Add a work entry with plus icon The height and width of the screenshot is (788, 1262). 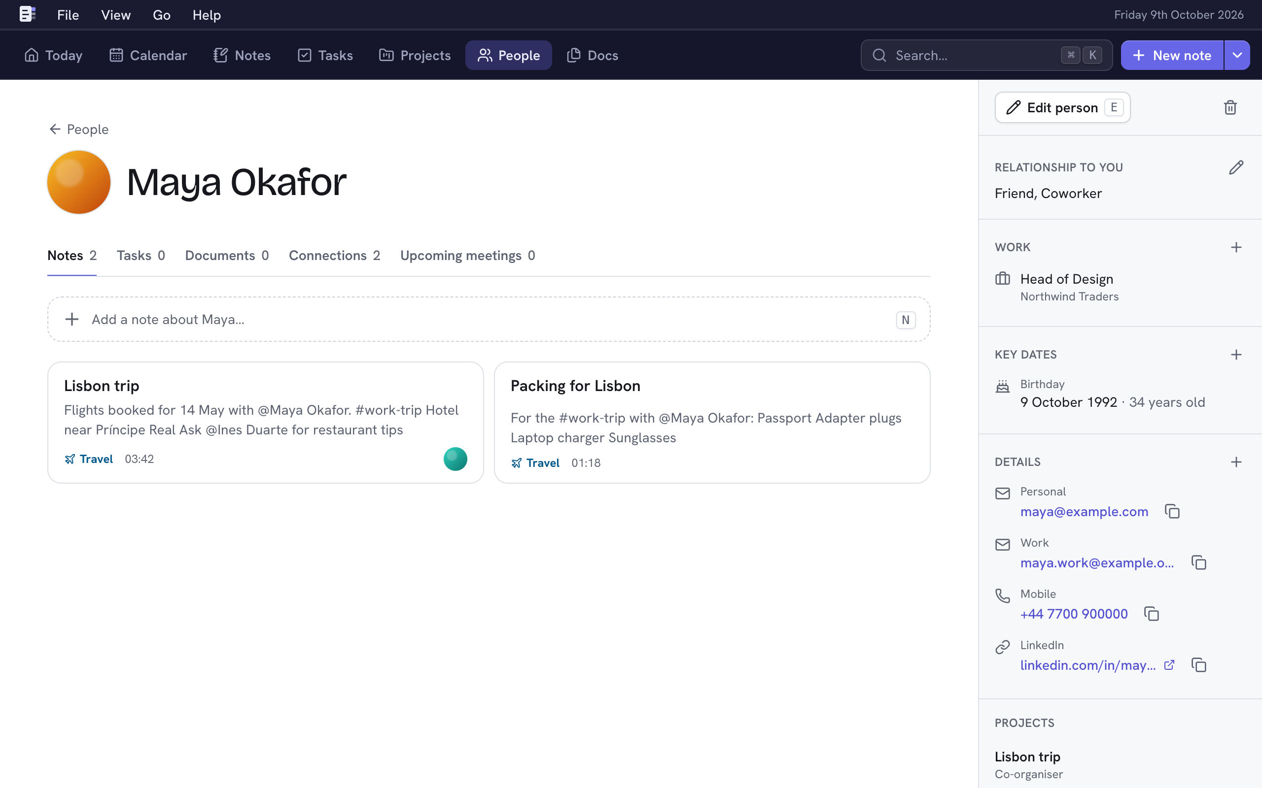click(x=1236, y=247)
